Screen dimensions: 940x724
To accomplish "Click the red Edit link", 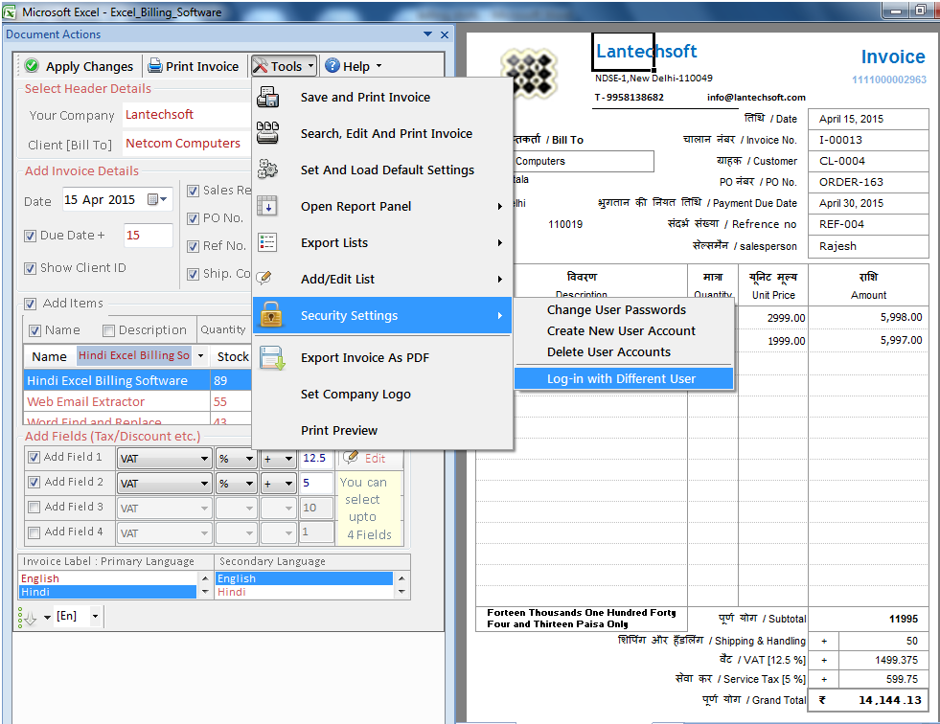I will click(x=375, y=459).
